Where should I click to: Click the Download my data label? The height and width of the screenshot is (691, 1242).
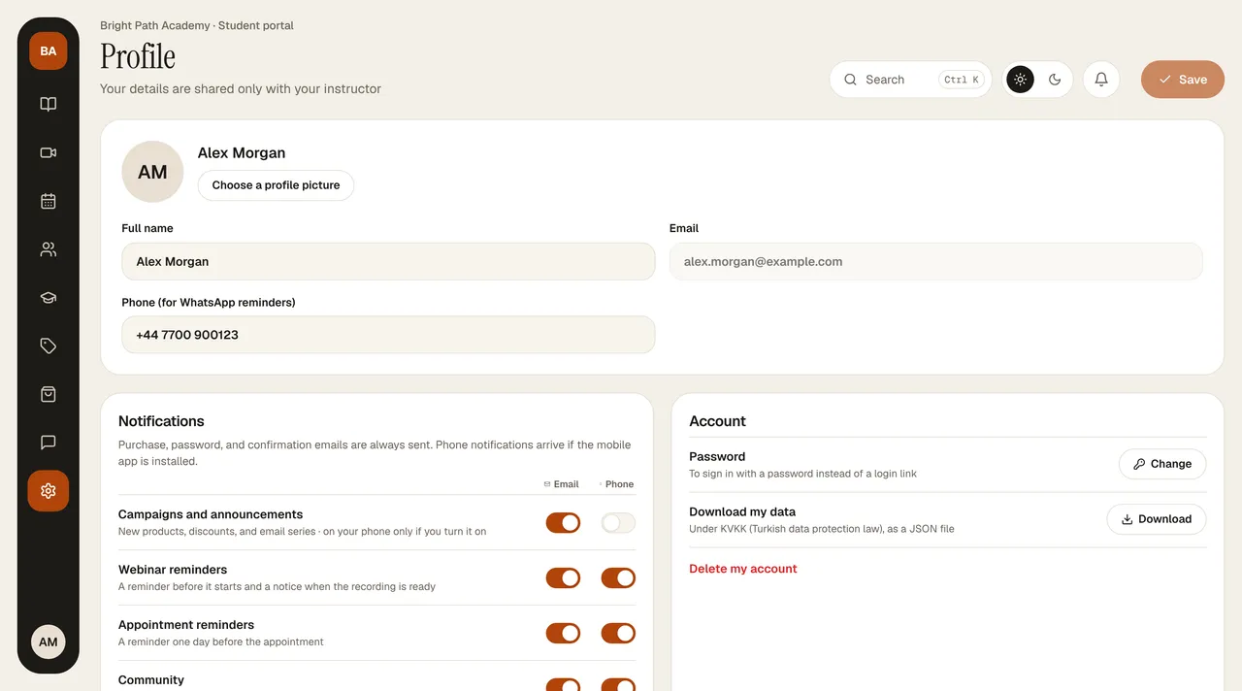(742, 511)
